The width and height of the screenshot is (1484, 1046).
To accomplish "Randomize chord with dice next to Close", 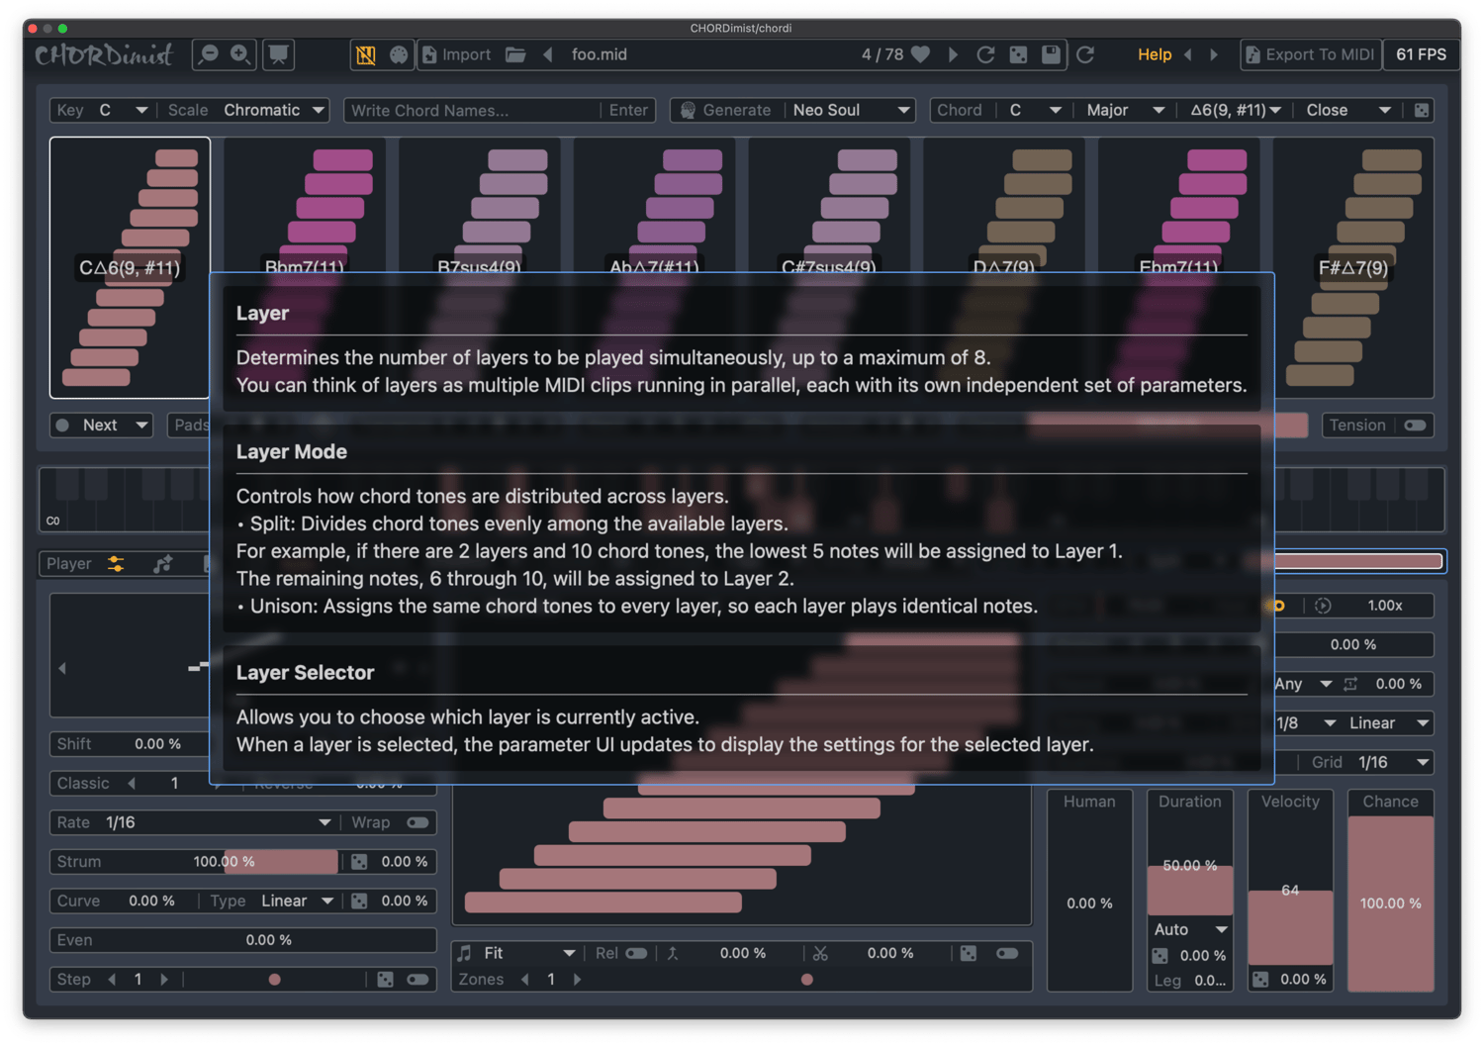I will pos(1422,110).
